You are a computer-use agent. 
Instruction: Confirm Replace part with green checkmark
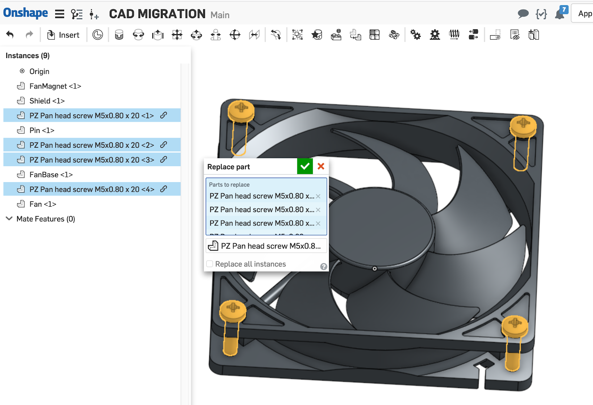coord(305,167)
